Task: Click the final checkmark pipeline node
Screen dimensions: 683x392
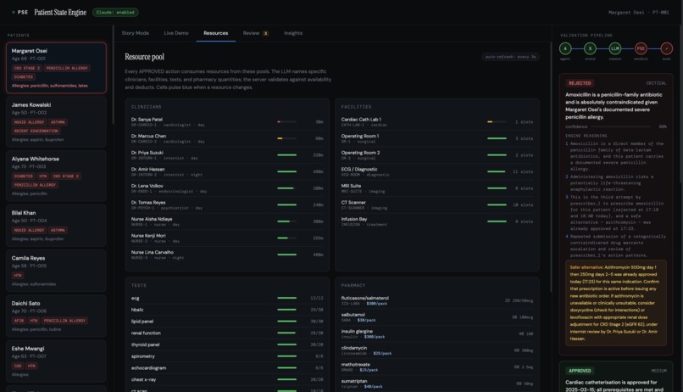Action: 666,48
